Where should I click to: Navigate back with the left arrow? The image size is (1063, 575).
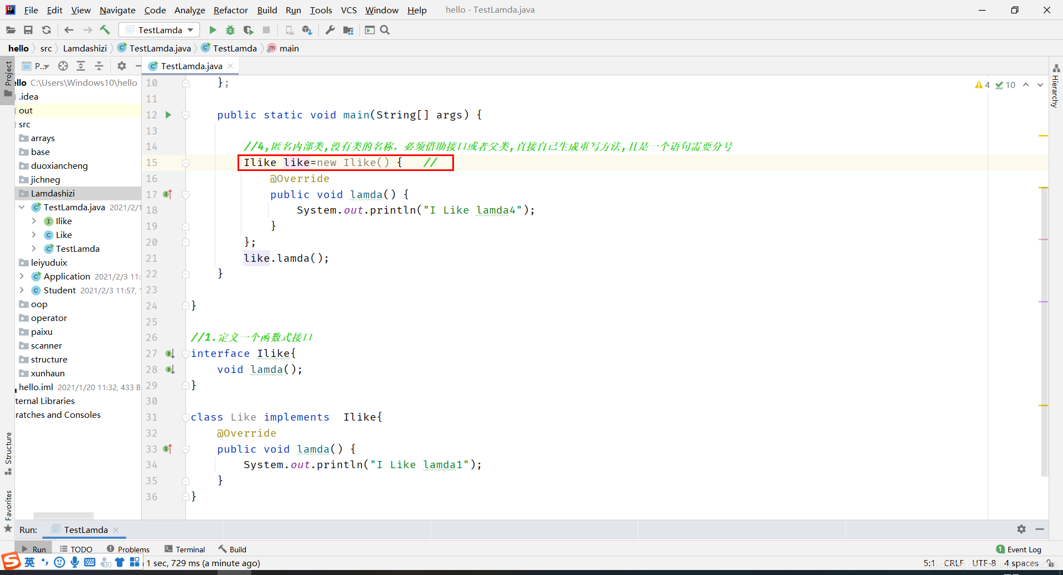tap(69, 30)
